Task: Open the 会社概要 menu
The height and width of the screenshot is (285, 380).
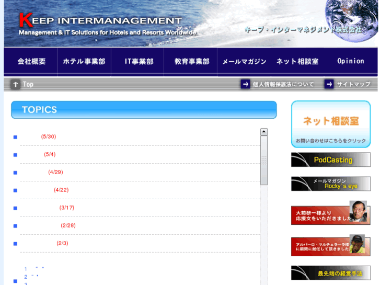Action: click(31, 61)
